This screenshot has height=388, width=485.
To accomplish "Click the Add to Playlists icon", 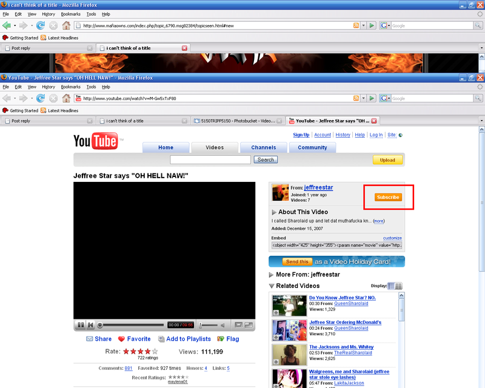I will [x=161, y=339].
